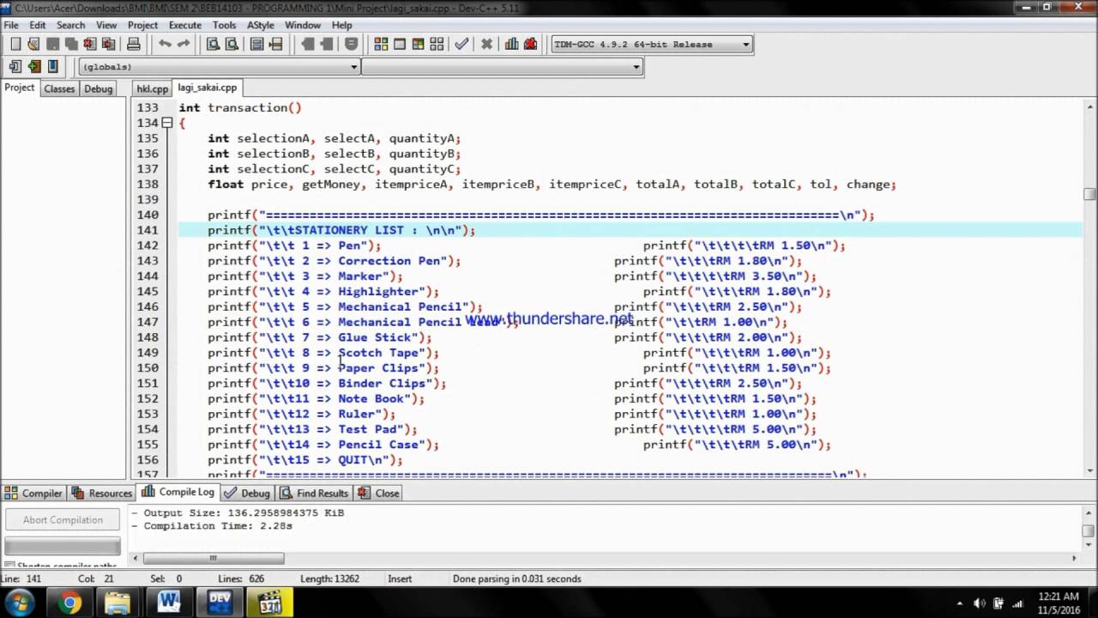The height and width of the screenshot is (618, 1098).
Task: Open the Find Results bottom tab
Action: (314, 493)
